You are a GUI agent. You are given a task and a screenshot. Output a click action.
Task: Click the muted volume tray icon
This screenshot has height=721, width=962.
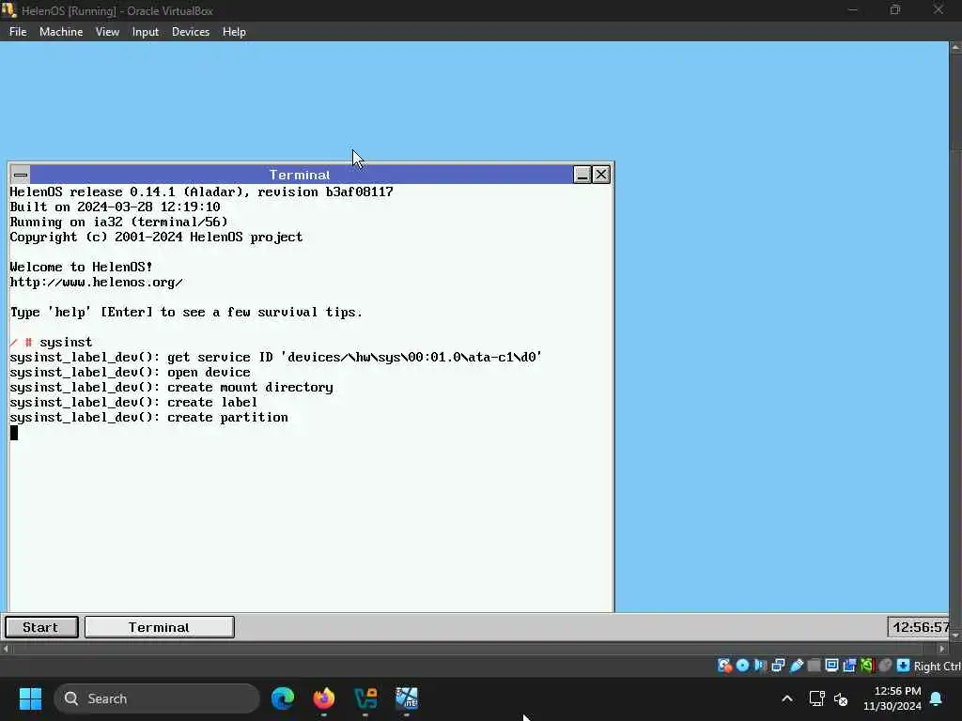tap(841, 698)
